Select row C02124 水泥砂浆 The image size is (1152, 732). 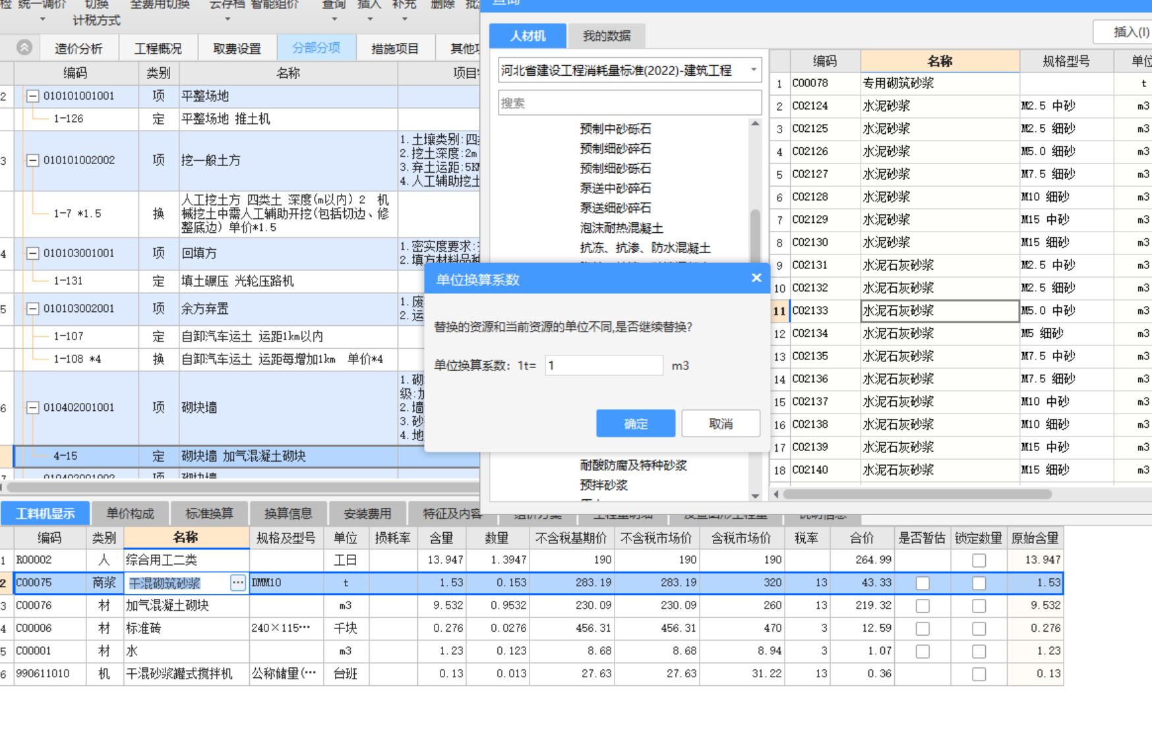961,106
